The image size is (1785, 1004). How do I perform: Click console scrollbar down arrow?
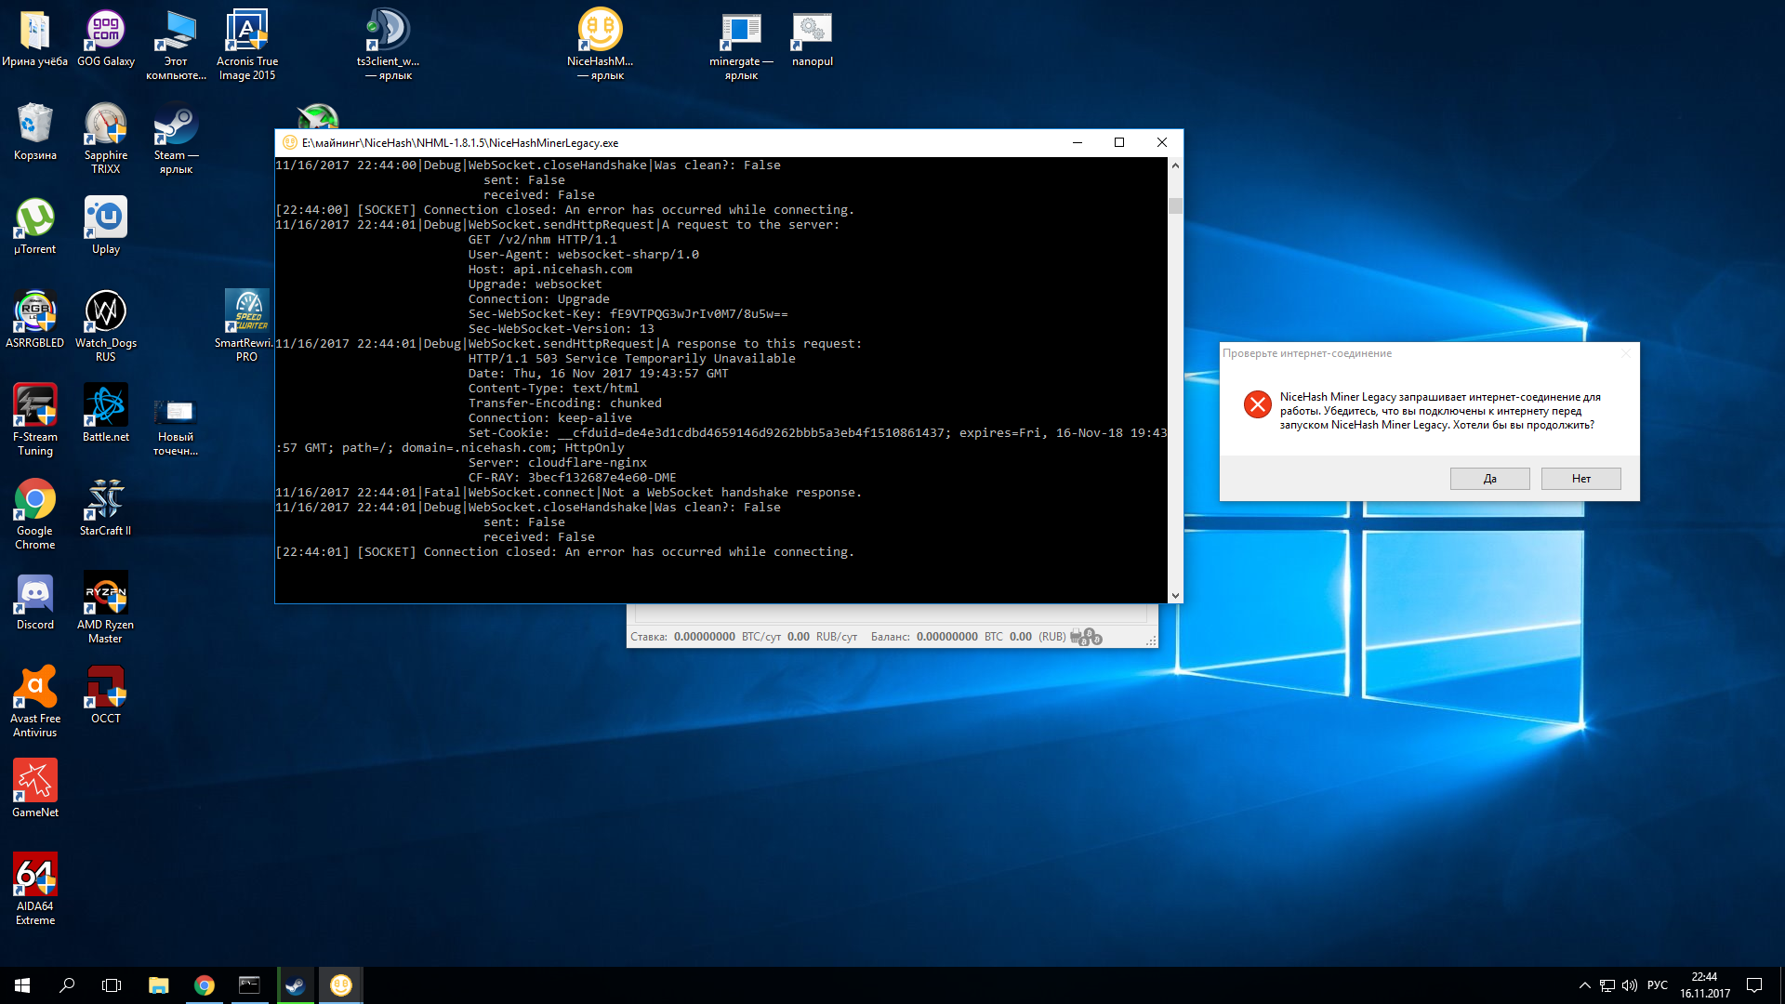click(x=1175, y=595)
